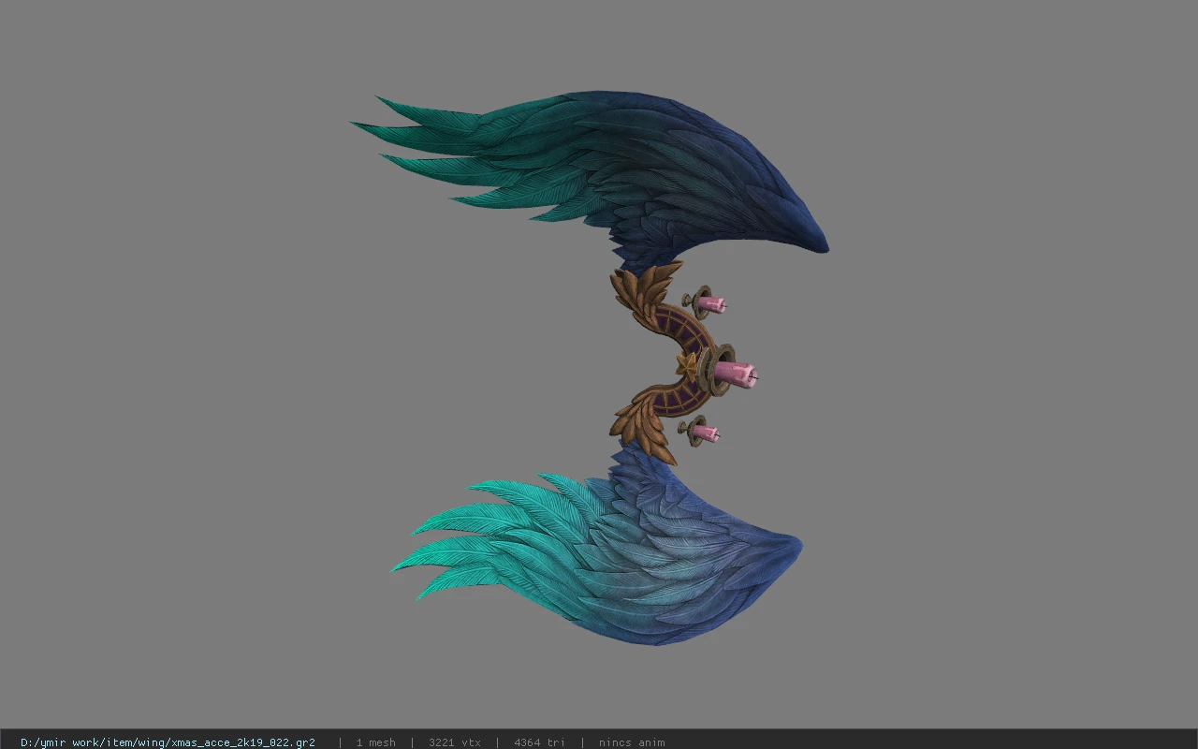The width and height of the screenshot is (1198, 749).
Task: Click the '3221 vtx' vertex count
Action: pos(455,742)
